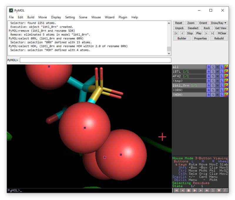Click the Unpick button
Viewport: 235px width, 200px height.
coord(179,28)
